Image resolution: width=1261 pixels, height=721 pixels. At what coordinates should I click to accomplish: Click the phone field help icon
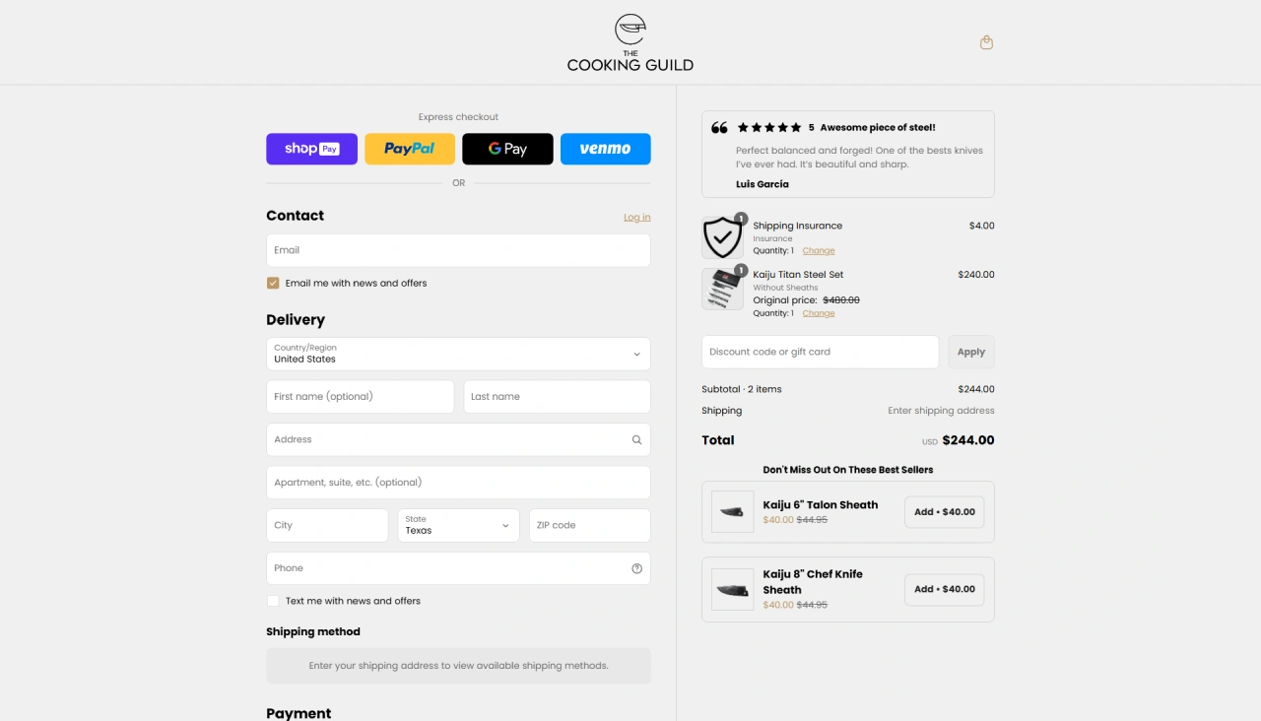coord(636,568)
